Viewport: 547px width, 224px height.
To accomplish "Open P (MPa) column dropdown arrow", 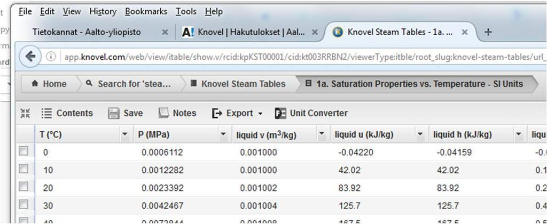I will tap(223, 134).
